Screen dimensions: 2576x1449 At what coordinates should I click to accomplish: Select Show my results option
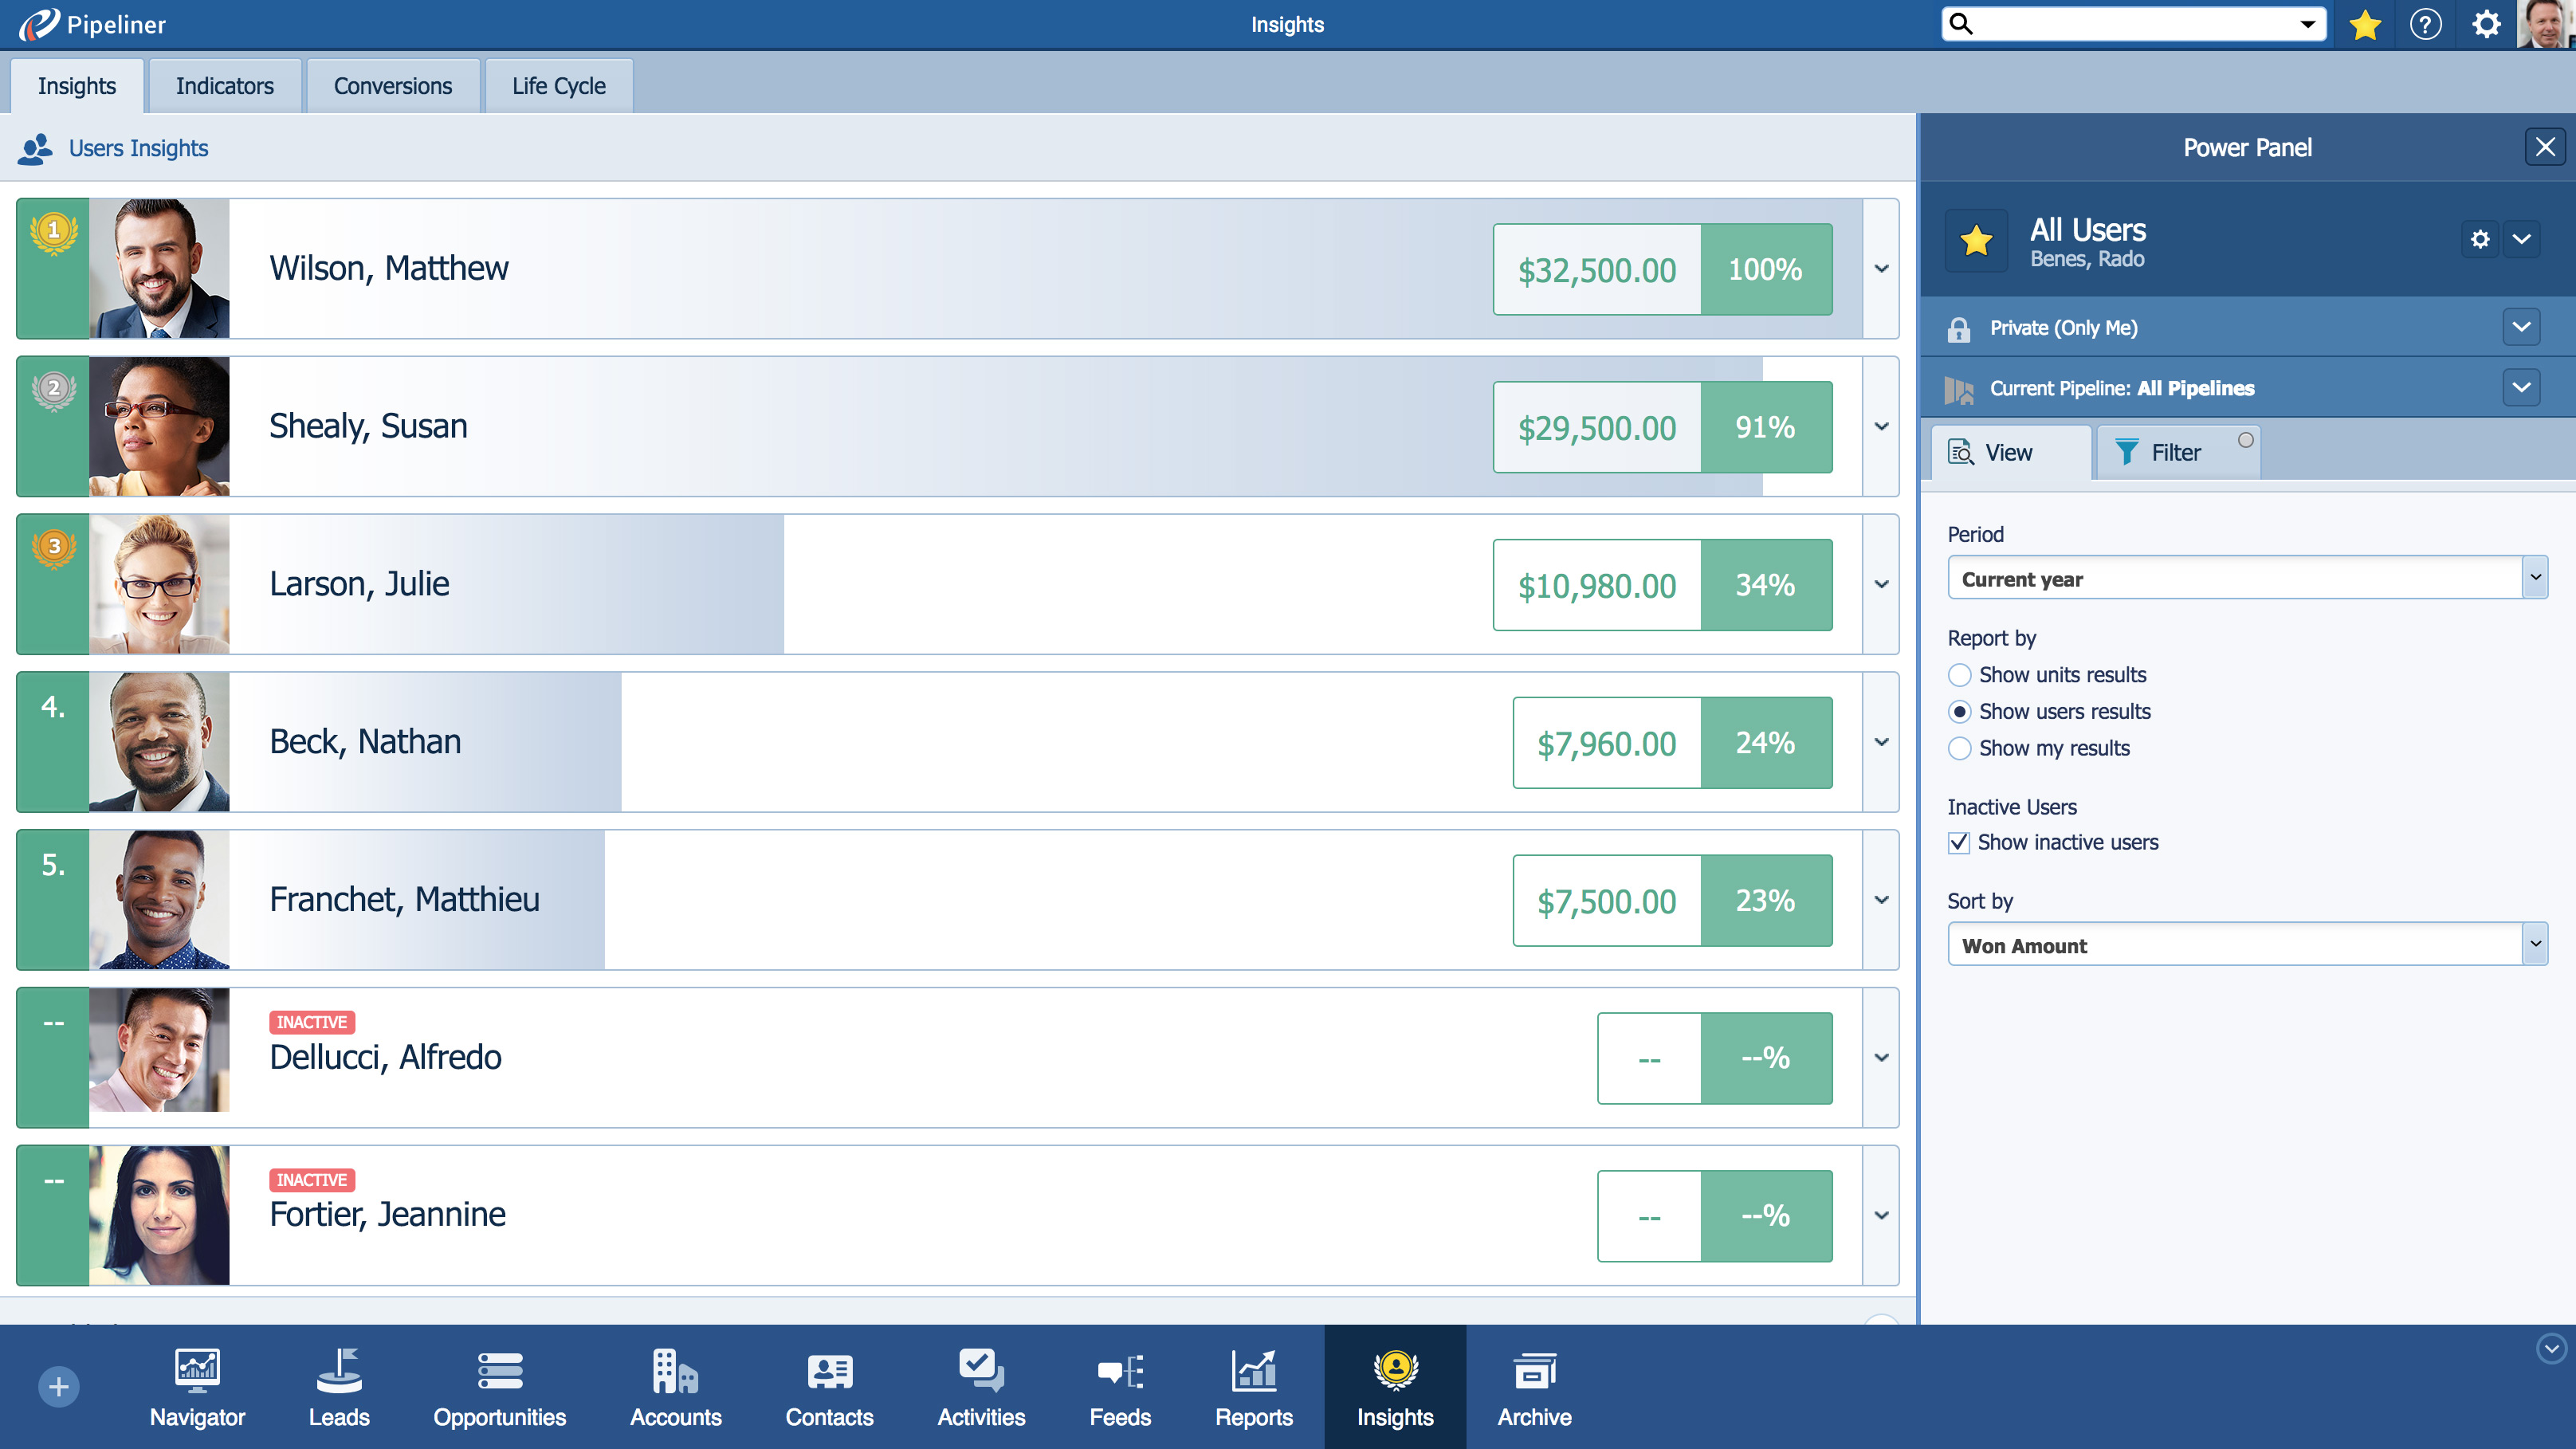pos(1960,748)
